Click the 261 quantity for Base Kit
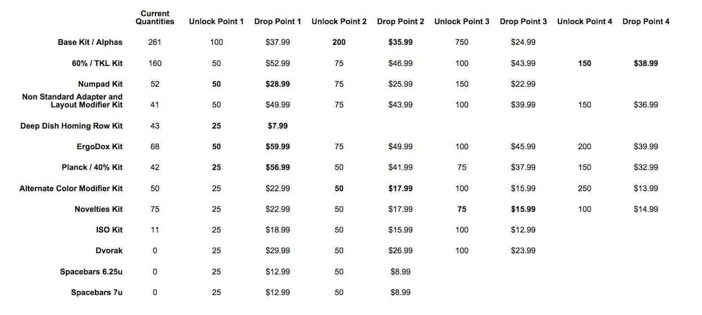Viewport: 702px width, 315px height. pos(155,42)
